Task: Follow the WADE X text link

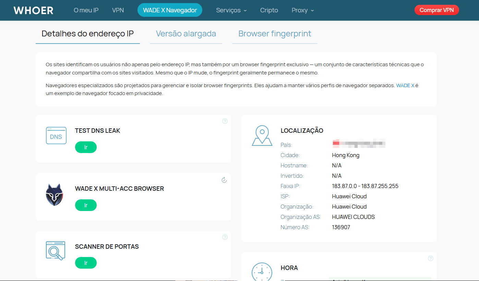Action: (x=405, y=85)
